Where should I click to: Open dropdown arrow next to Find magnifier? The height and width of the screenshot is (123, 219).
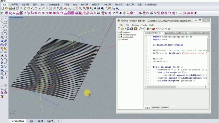pyautogui.click(x=143, y=29)
